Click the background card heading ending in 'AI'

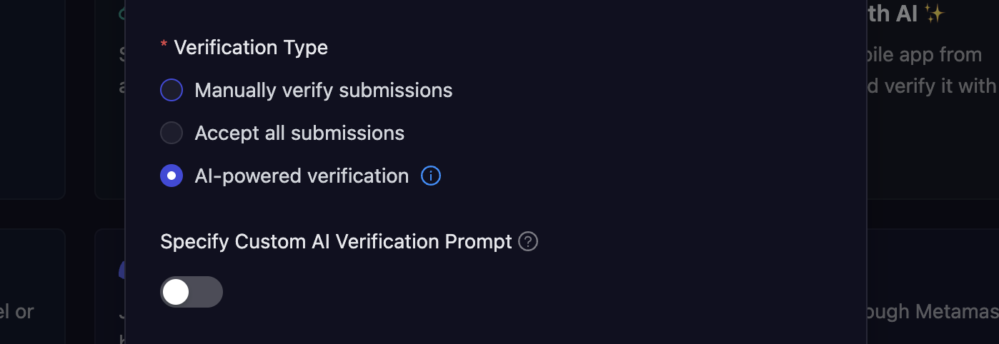point(893,14)
